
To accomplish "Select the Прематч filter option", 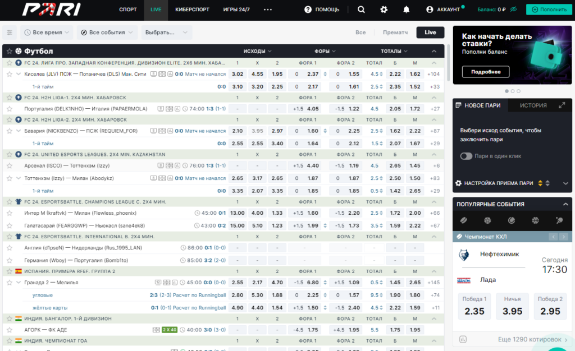I will click(x=395, y=33).
